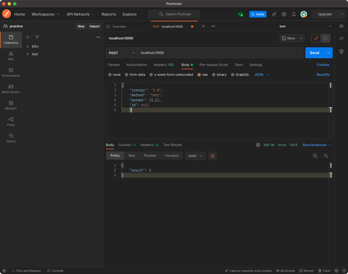Click the Import button
348x274 pixels.
click(95, 26)
